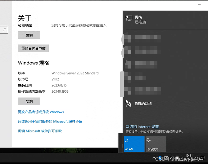Toggle the airplane mode (飞行模式) tile

(x=156, y=144)
